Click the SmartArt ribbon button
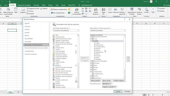Image resolution: width=170 pixels, height=96 pixels. tap(30, 14)
